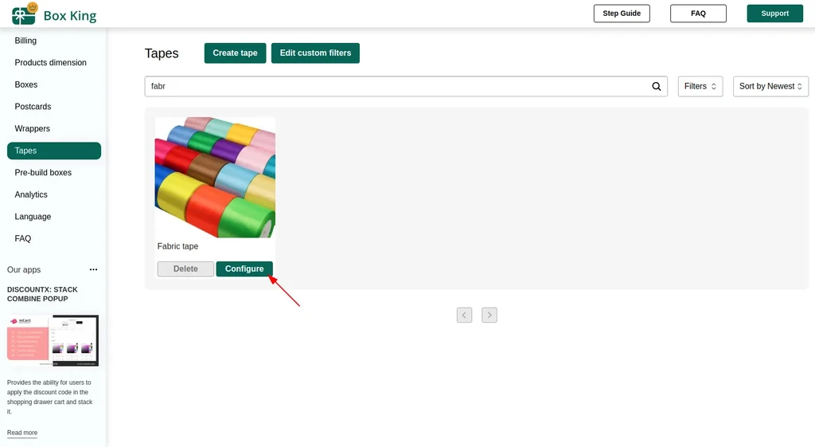Click the Box King logo icon
Viewport: 815px width, 447px height.
(x=25, y=14)
